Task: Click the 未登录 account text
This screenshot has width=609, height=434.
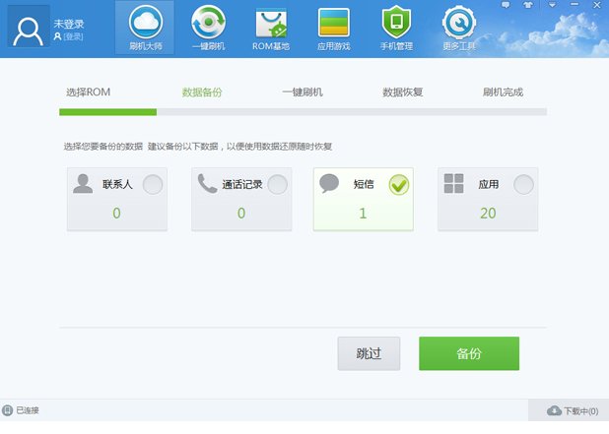Action: tap(69, 24)
